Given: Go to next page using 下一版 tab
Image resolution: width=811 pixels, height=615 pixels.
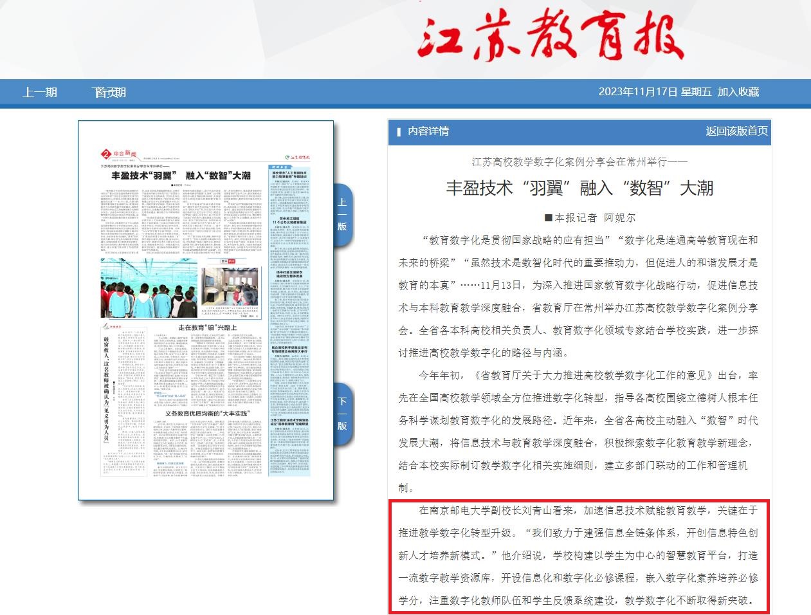Looking at the screenshot, I should (x=342, y=414).
